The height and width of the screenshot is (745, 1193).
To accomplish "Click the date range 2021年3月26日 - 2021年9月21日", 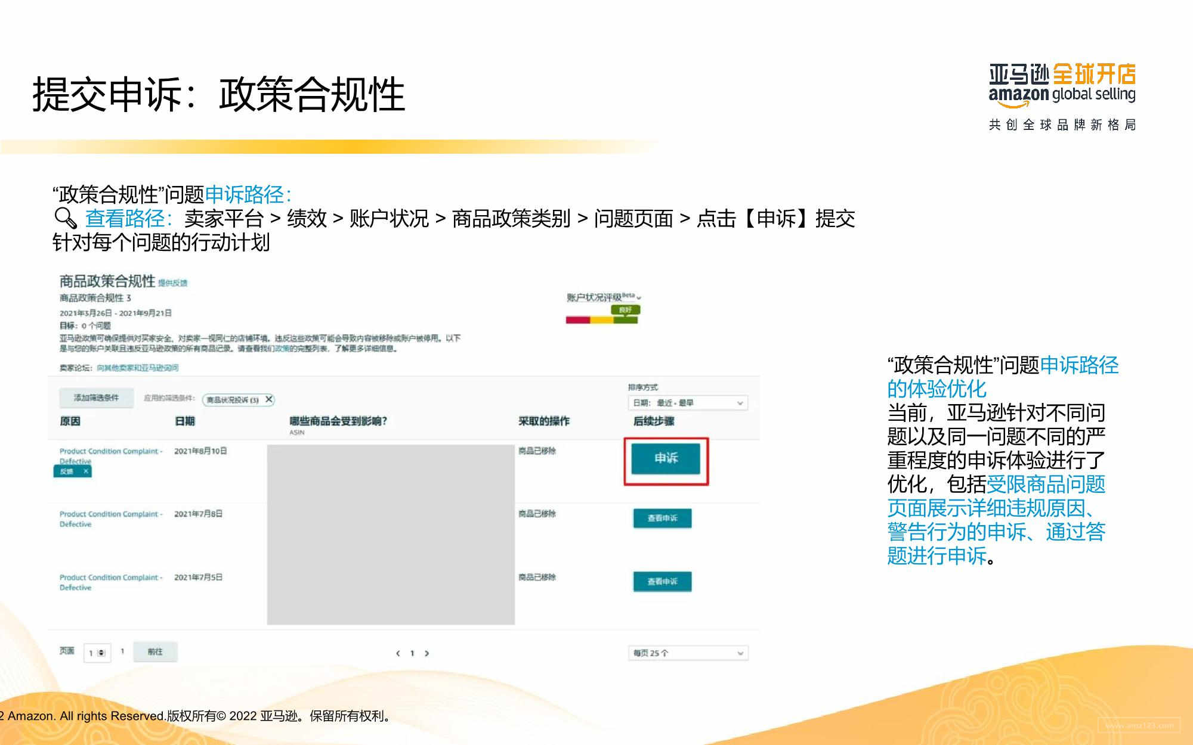I will 116,313.
